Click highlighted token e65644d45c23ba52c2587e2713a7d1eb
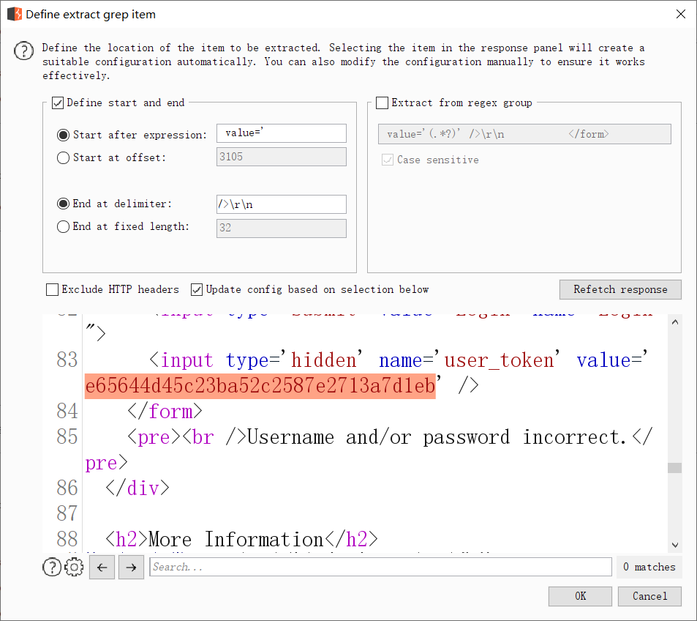The image size is (697, 621). (260, 385)
